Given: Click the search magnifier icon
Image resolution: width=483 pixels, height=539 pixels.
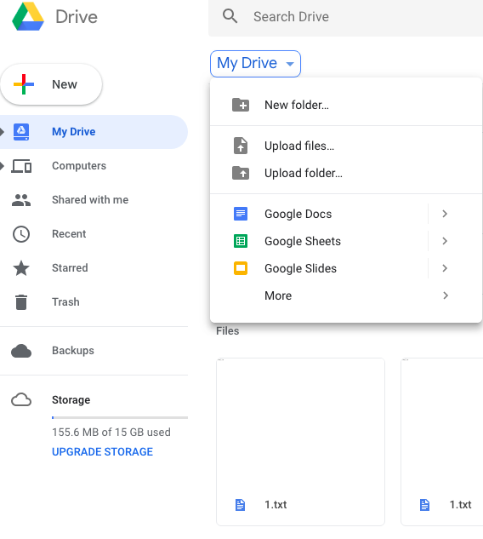Looking at the screenshot, I should click(x=230, y=16).
